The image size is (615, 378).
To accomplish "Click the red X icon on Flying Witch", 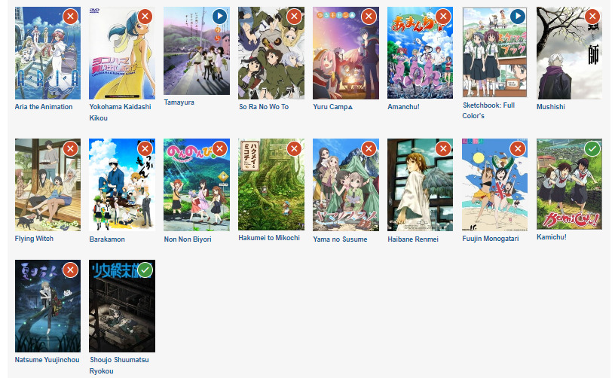I will 71,149.
